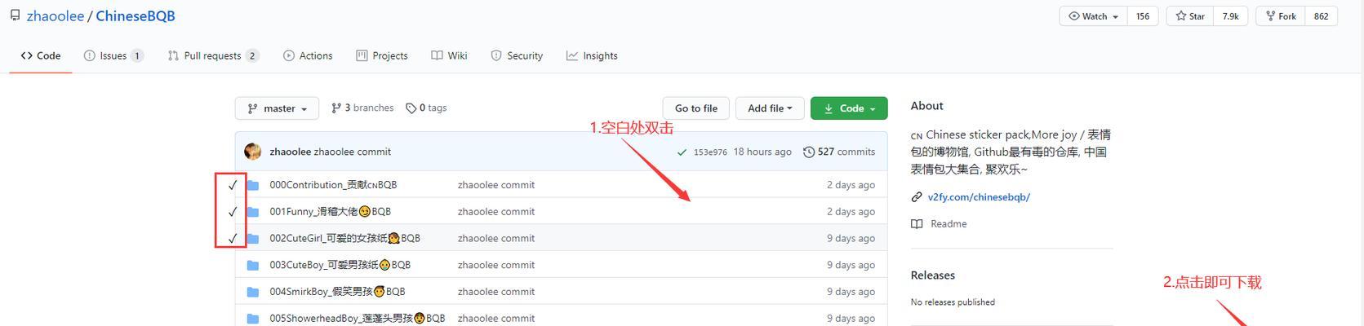The height and width of the screenshot is (326, 1364).
Task: Click the zhaoolee avatar in the commit bar
Action: [253, 152]
